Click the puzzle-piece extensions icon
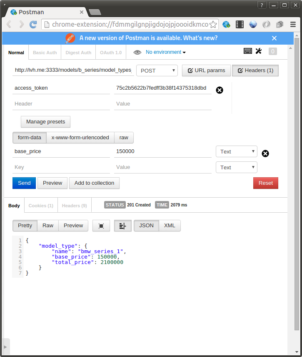Viewport: 302px width, 357px height. point(280,24)
